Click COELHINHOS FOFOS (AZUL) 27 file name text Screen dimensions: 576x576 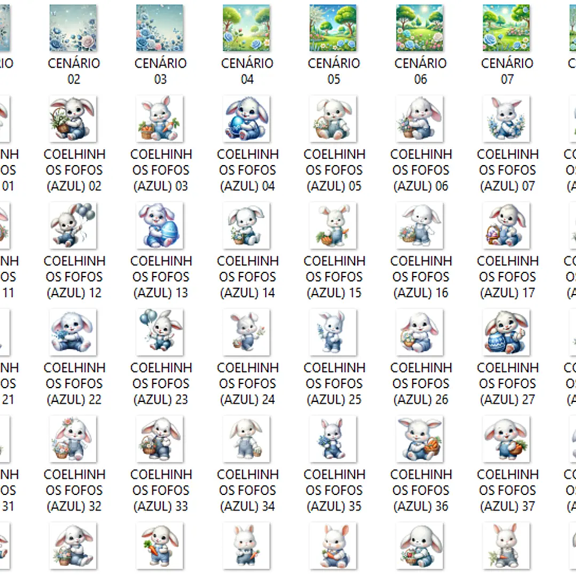coord(507,383)
